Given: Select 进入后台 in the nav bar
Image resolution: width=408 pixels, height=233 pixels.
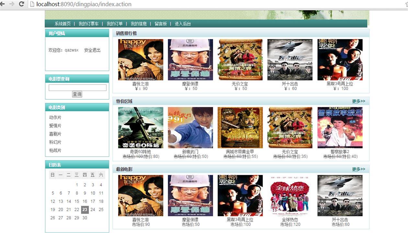Looking at the screenshot, I should [x=183, y=24].
